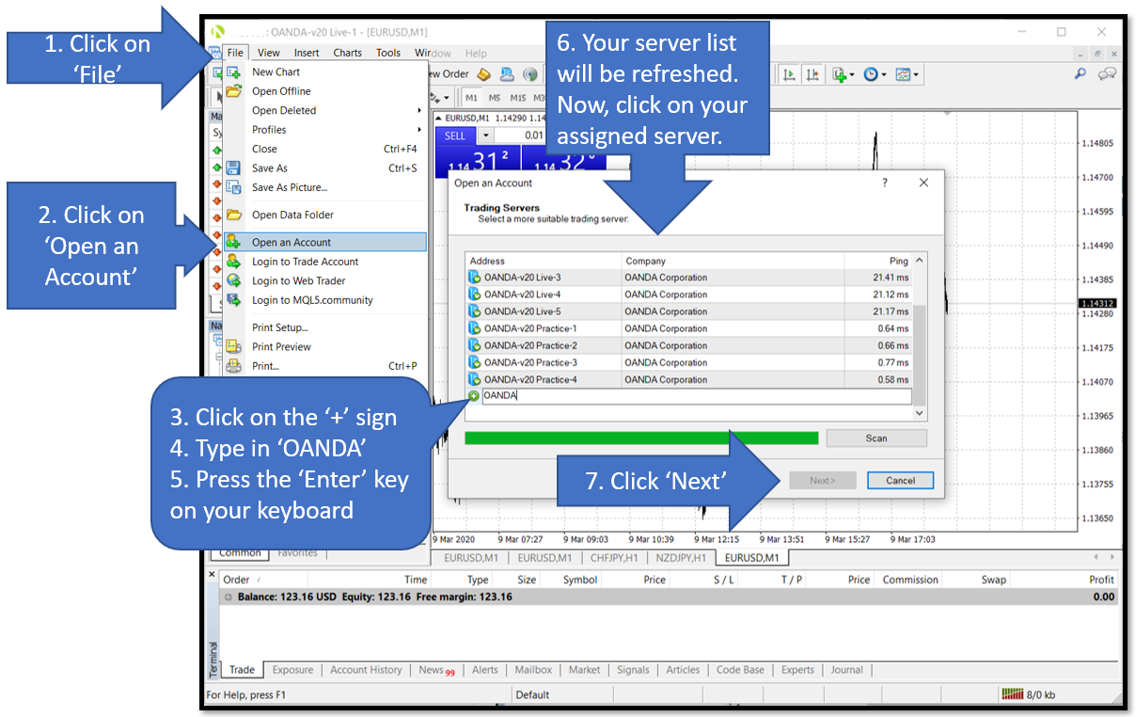Click the search magnifier icon in toolbar
This screenshot has height=717, width=1136.
click(1081, 74)
